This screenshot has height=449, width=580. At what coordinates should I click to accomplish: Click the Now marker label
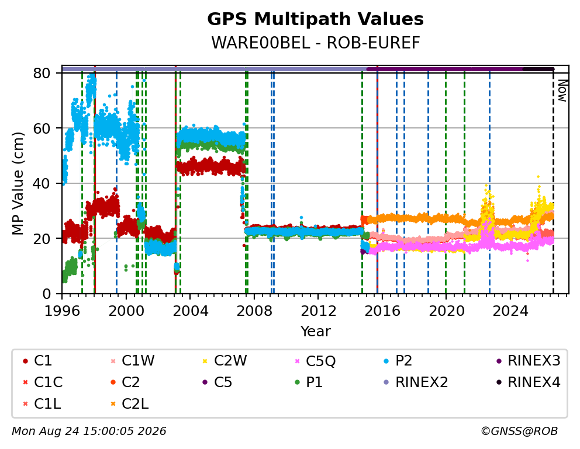point(562,91)
